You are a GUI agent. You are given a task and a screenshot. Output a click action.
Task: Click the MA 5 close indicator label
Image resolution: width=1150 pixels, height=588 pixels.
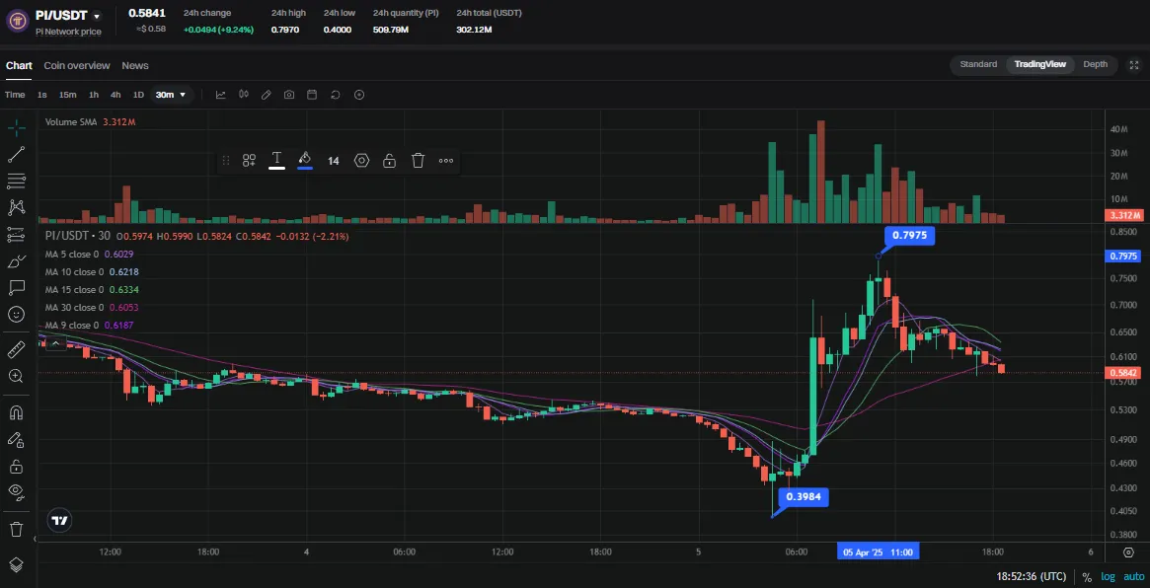pyautogui.click(x=74, y=254)
